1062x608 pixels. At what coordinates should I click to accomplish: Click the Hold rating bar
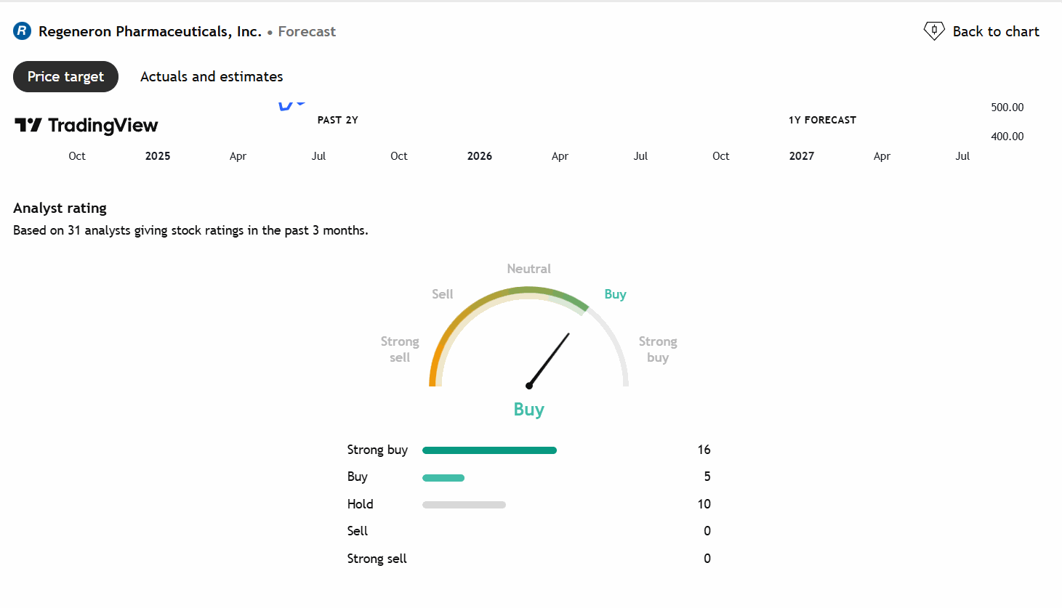[464, 505]
